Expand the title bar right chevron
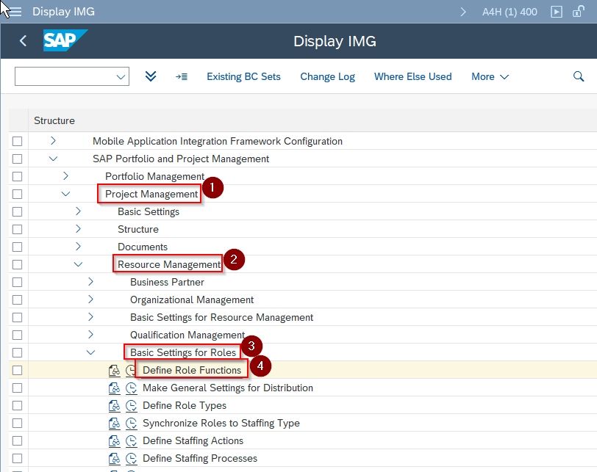Image resolution: width=597 pixels, height=472 pixels. [463, 12]
